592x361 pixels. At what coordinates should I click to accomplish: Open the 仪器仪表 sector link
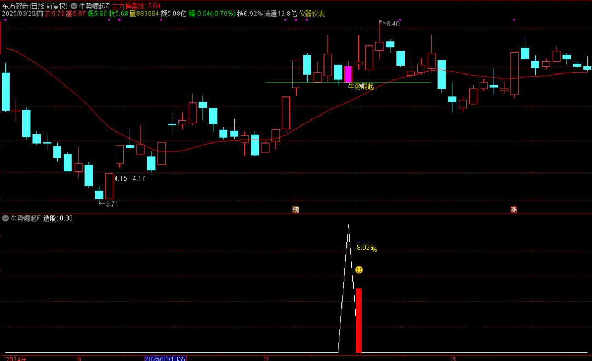(311, 13)
